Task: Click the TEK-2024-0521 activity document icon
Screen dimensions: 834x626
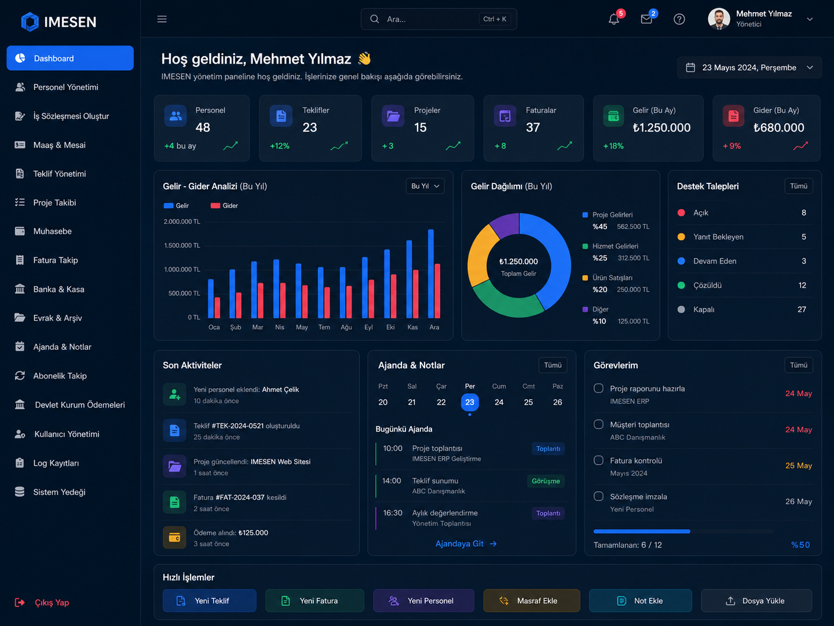Action: [x=175, y=431]
